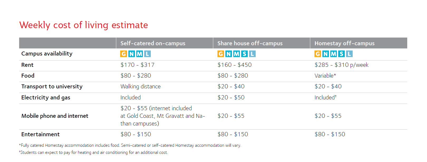The width and height of the screenshot is (427, 162).
Task: Click the S campus icon under Homestay off-campus
Action: (x=341, y=54)
